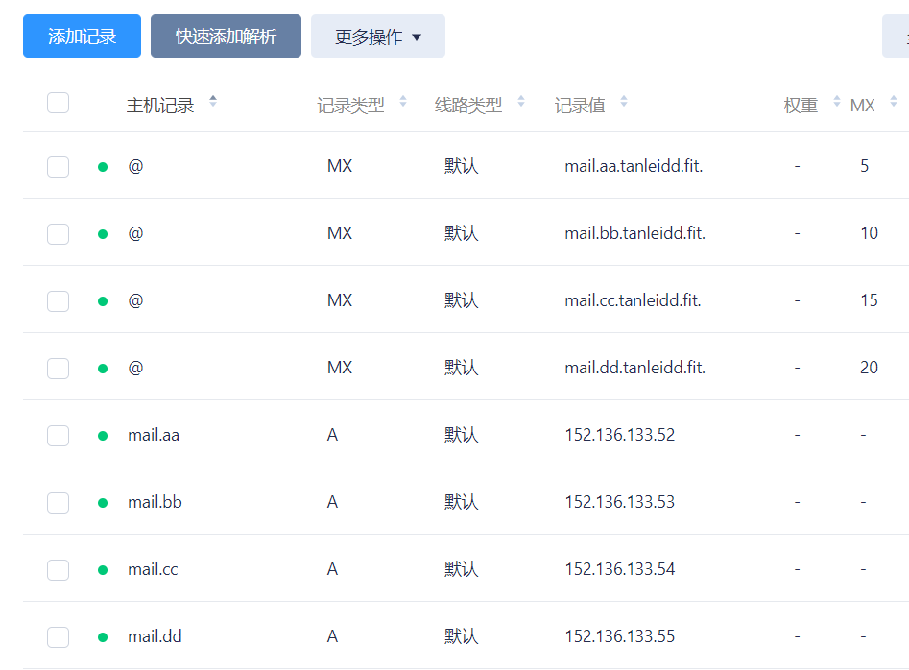Sort by 线路类型 column arrows
The width and height of the screenshot is (909, 670).
coord(521,101)
